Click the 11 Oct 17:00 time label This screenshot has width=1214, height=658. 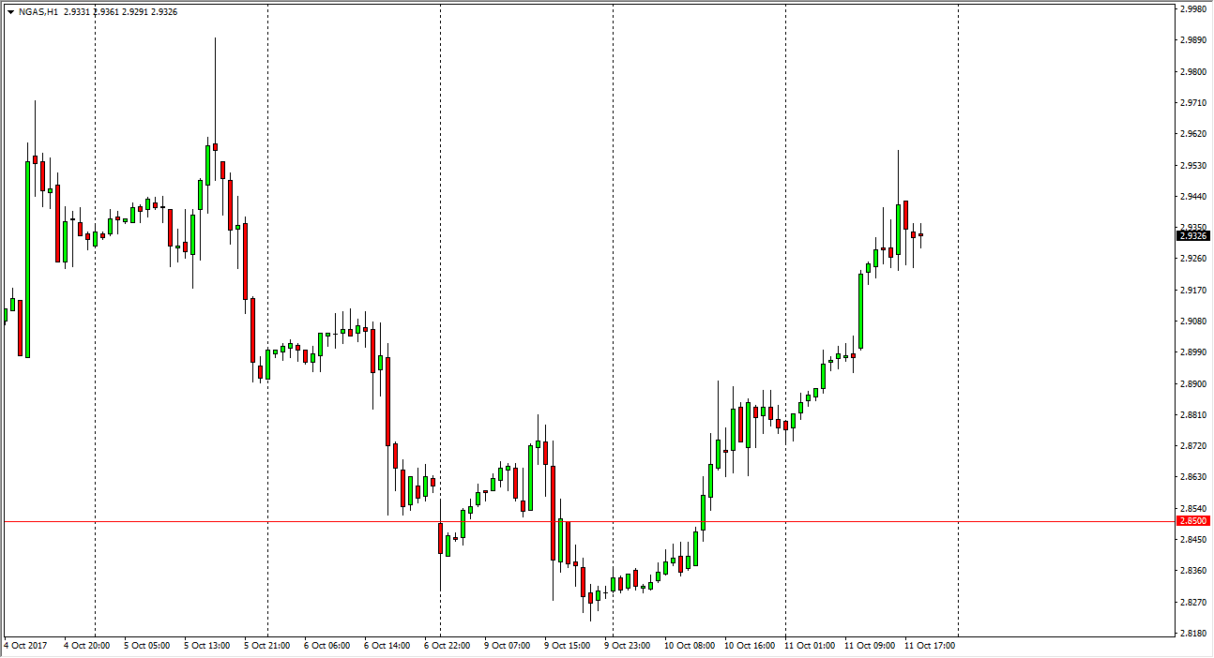[x=929, y=646]
